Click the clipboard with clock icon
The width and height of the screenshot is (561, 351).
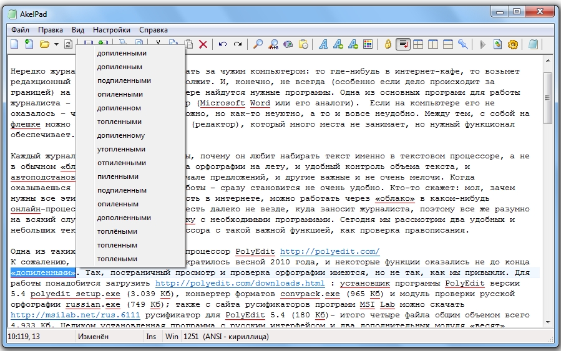[x=303, y=44]
